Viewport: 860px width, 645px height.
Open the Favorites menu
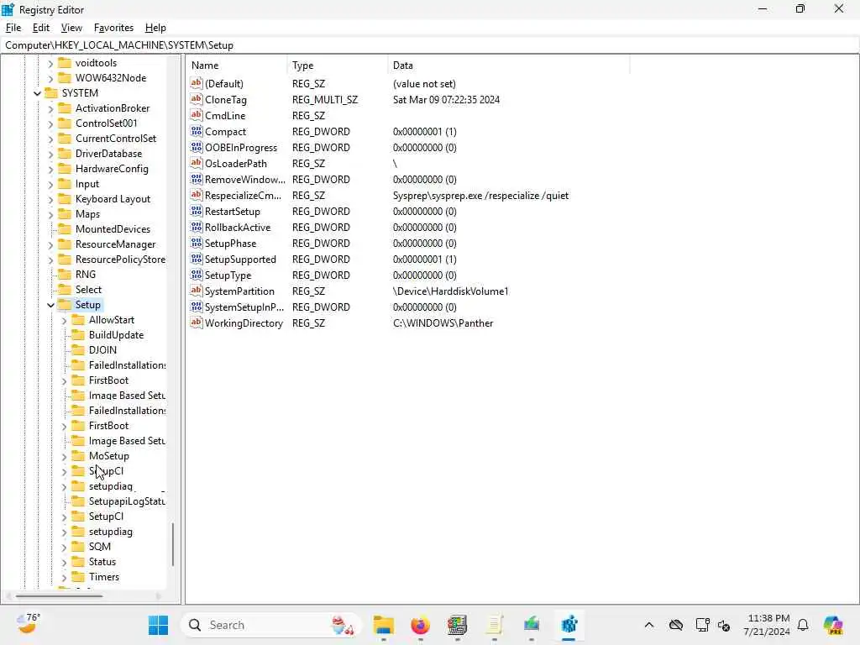(113, 28)
